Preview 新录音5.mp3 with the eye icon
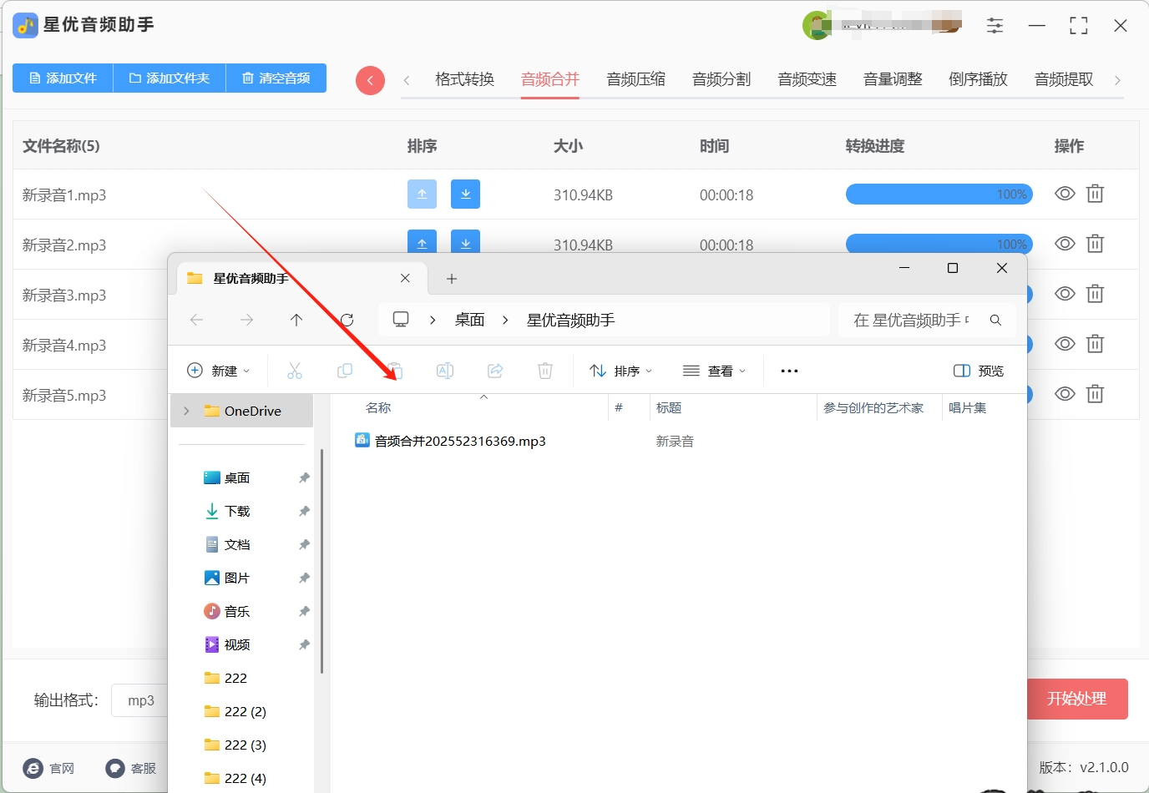Screen dimensions: 1149x793 [x=1065, y=394]
